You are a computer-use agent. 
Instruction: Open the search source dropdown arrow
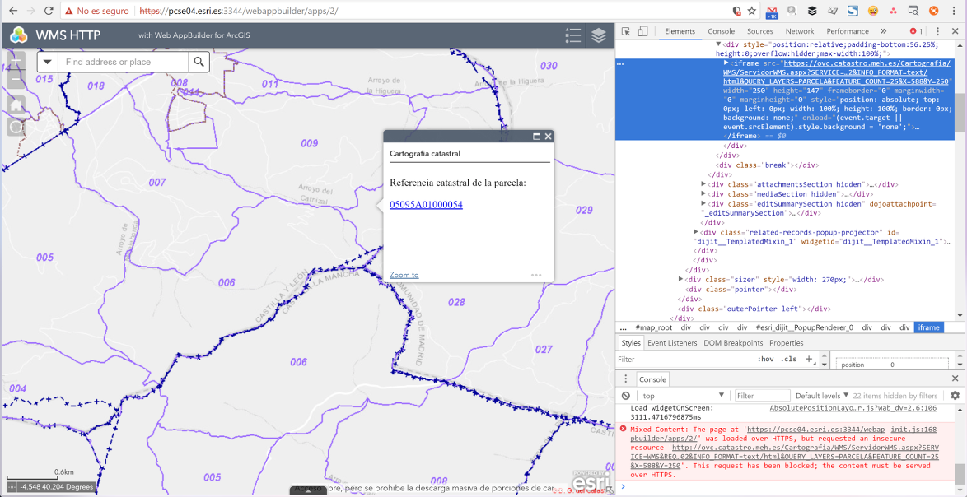(x=48, y=63)
